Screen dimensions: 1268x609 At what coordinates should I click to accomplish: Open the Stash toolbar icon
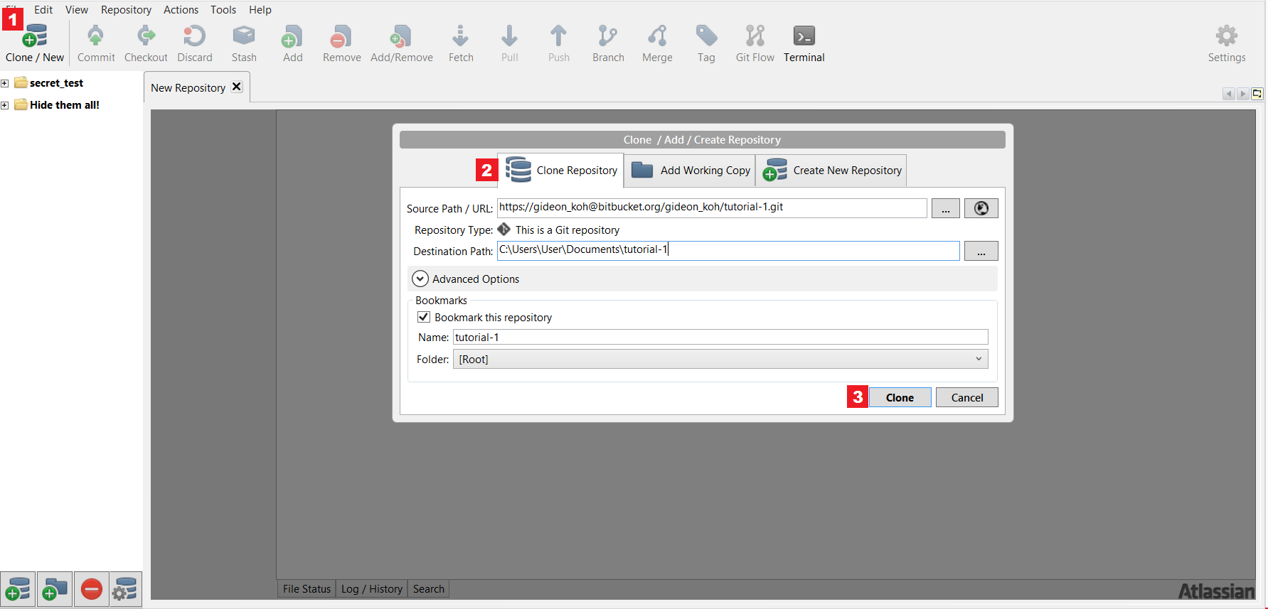coord(244,43)
